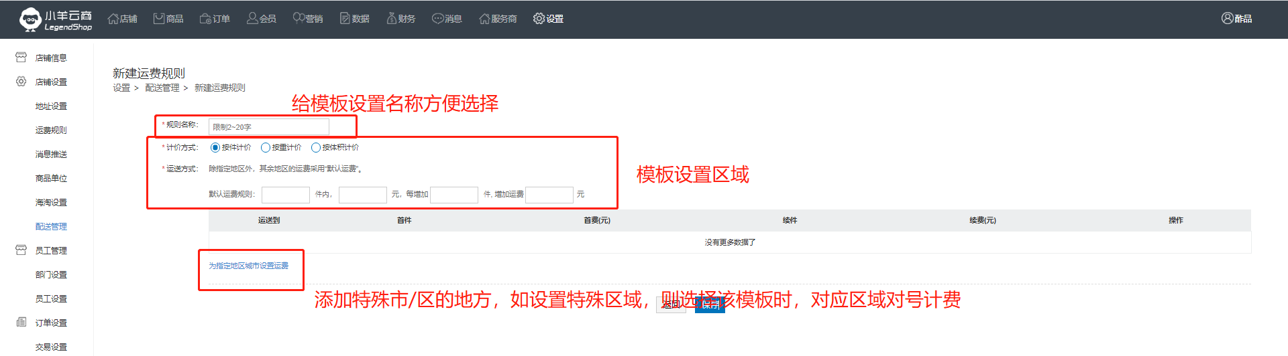The height and width of the screenshot is (356, 1288).
Task: Open the 消息 chat bubble icon
Action: click(437, 19)
